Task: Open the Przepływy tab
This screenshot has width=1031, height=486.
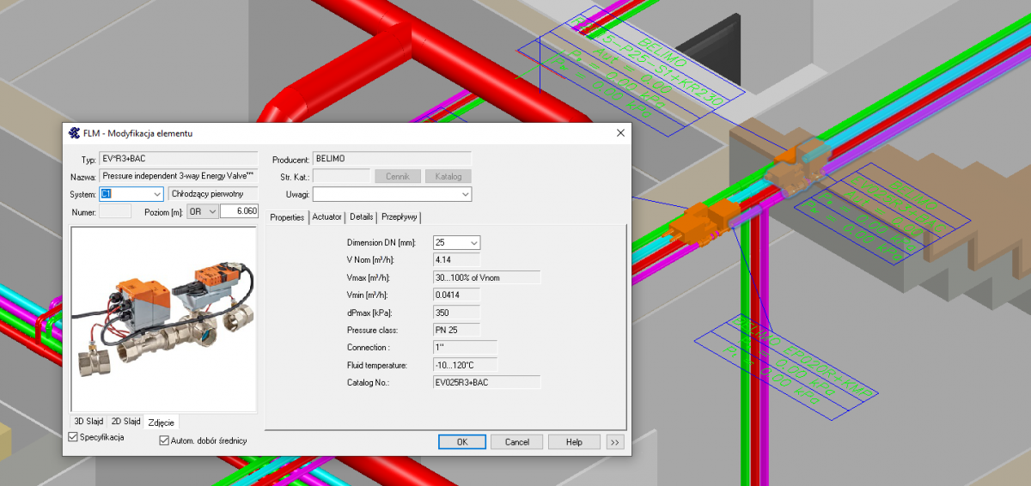Action: point(400,217)
